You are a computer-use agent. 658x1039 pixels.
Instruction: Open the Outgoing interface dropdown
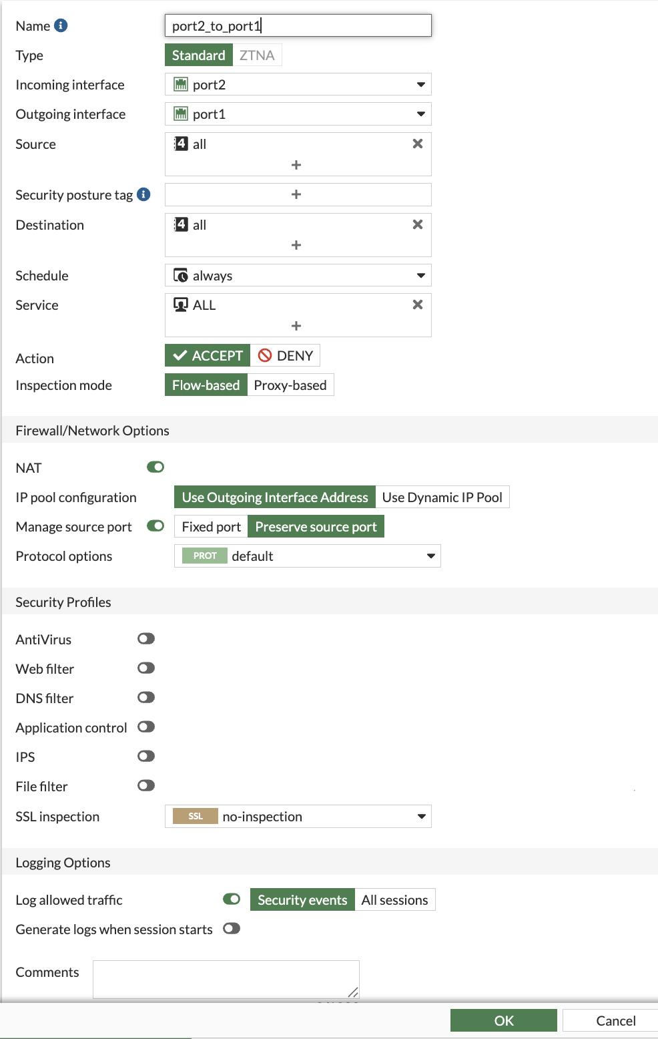click(421, 114)
